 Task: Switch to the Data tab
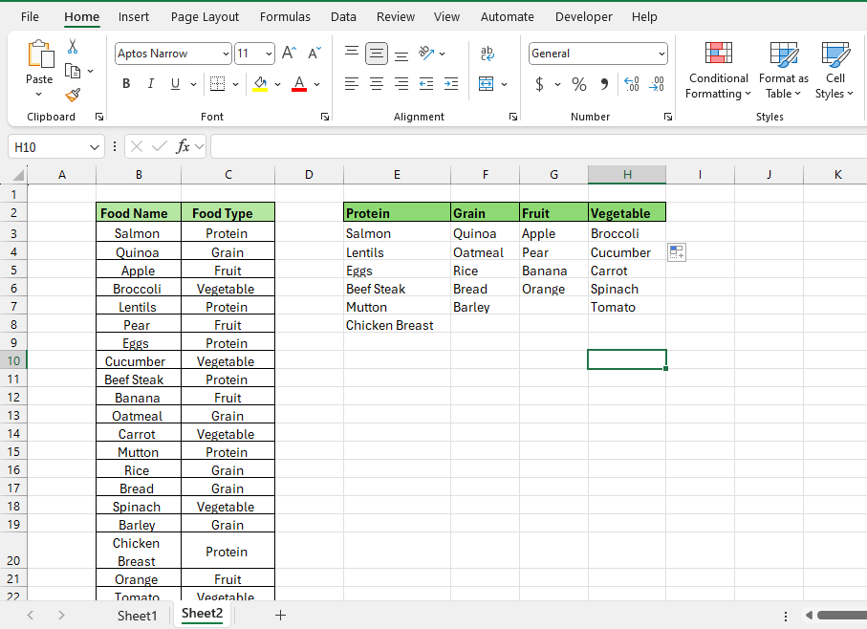coord(343,16)
